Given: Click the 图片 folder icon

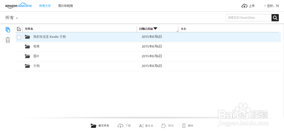Looking at the screenshot, I should 27,56.
